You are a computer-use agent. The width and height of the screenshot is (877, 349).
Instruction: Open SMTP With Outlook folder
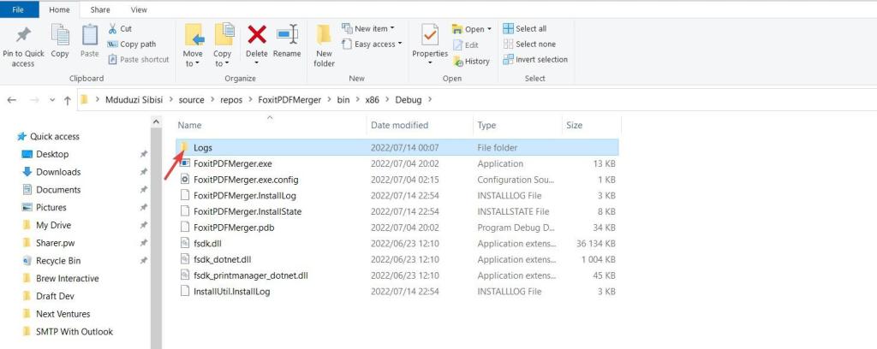[75, 332]
